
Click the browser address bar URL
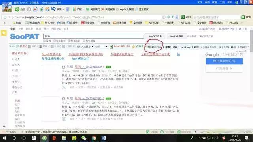coord(56,17)
